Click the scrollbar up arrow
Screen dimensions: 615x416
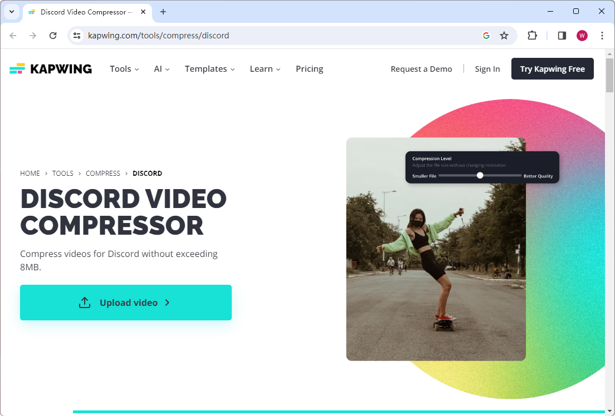(609, 53)
